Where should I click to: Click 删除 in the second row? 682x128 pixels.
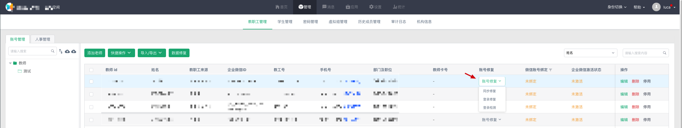(635, 94)
